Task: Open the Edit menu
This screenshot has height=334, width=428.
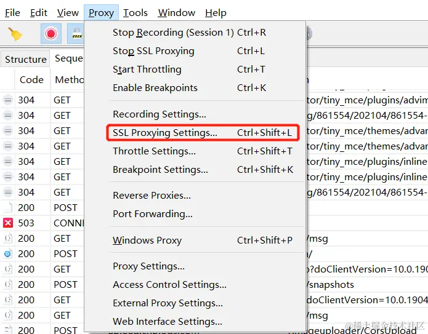Action: pyautogui.click(x=38, y=13)
